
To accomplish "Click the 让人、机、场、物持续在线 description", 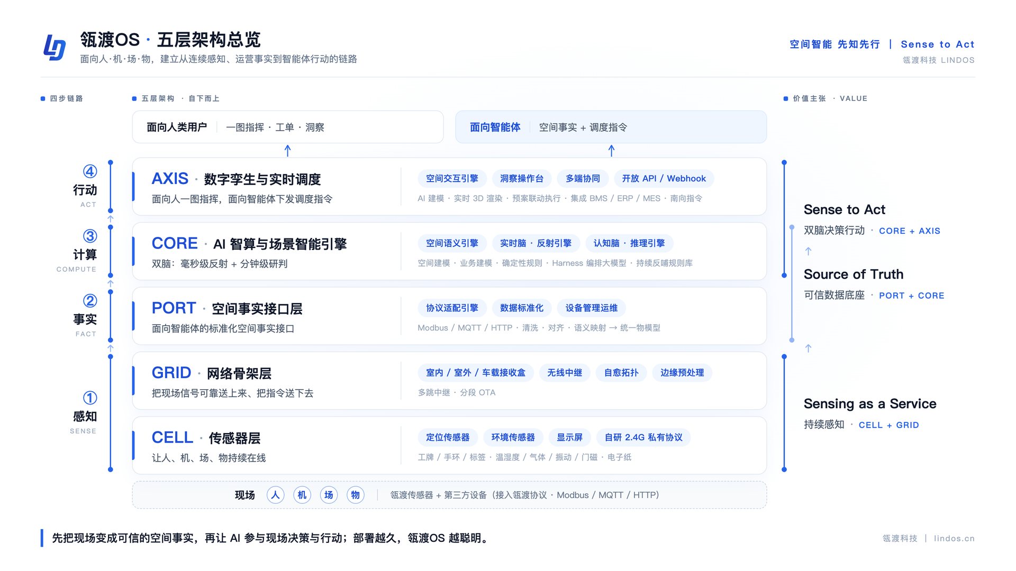I will pos(209,458).
